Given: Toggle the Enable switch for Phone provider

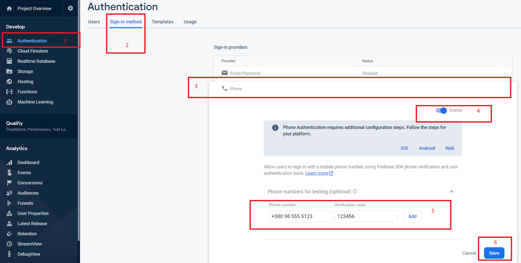Looking at the screenshot, I should pyautogui.click(x=441, y=111).
